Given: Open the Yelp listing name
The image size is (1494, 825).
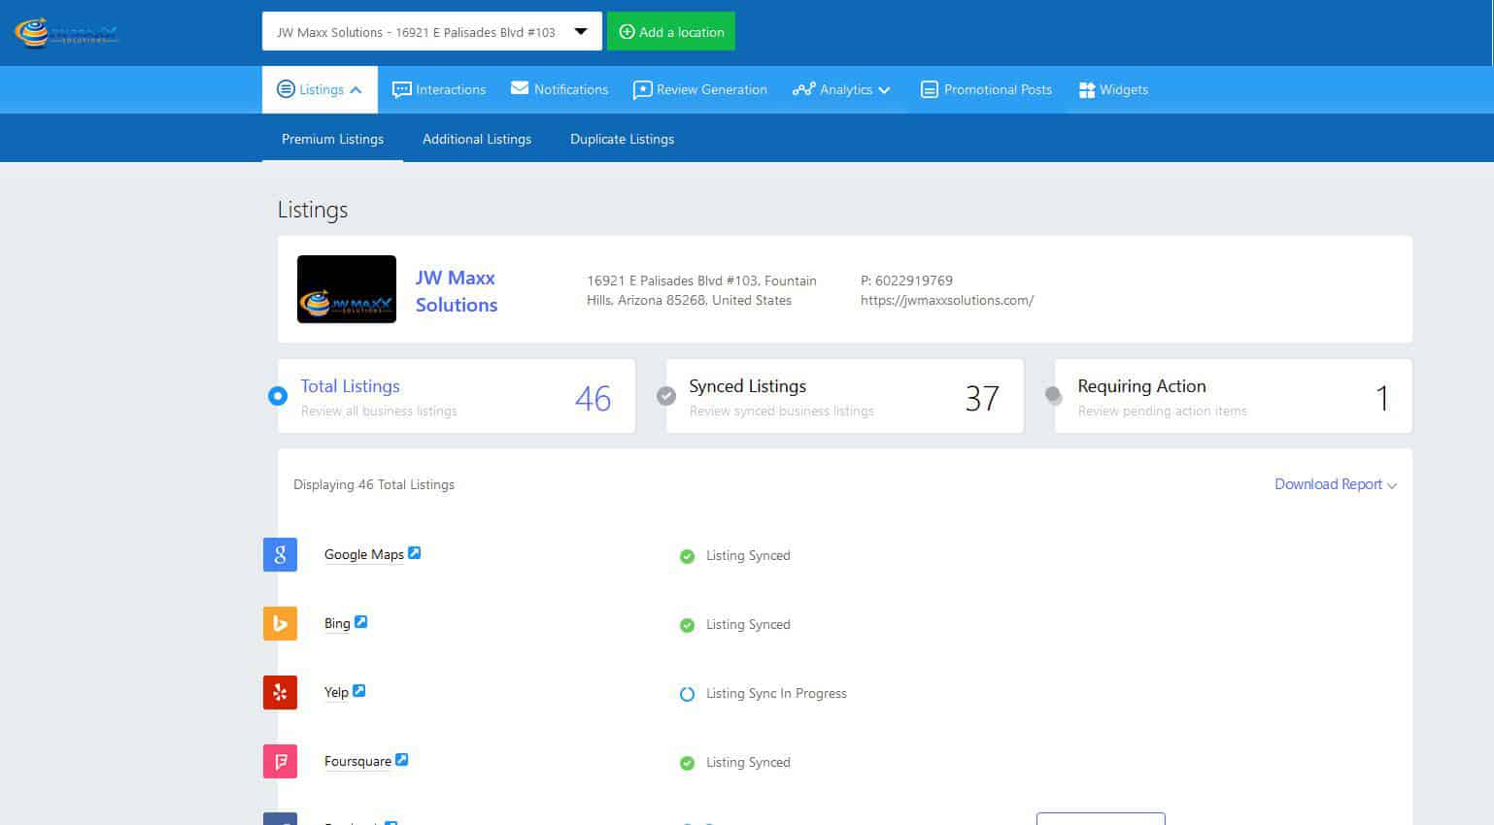Looking at the screenshot, I should pyautogui.click(x=336, y=693).
